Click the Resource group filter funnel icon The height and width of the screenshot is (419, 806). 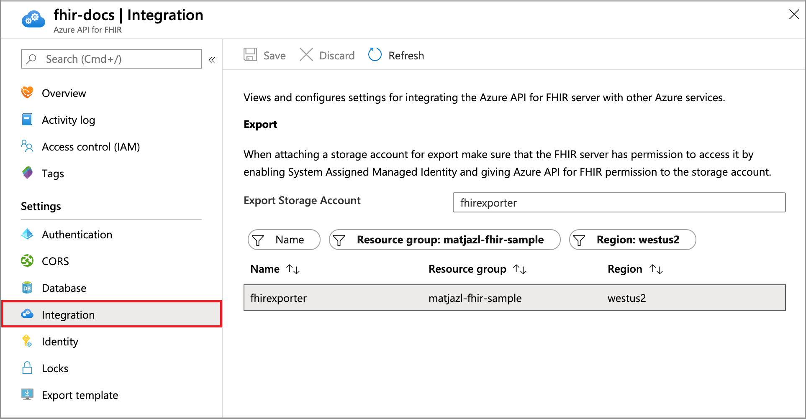pos(339,240)
